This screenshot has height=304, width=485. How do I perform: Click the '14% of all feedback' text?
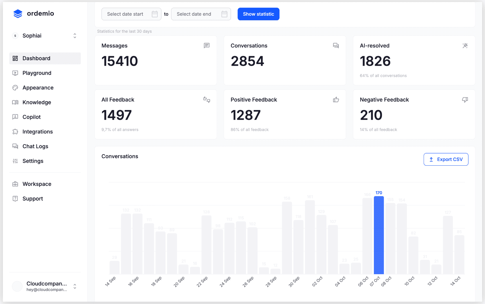(x=378, y=130)
